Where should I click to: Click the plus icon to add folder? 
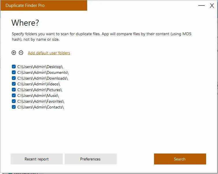[14, 53]
